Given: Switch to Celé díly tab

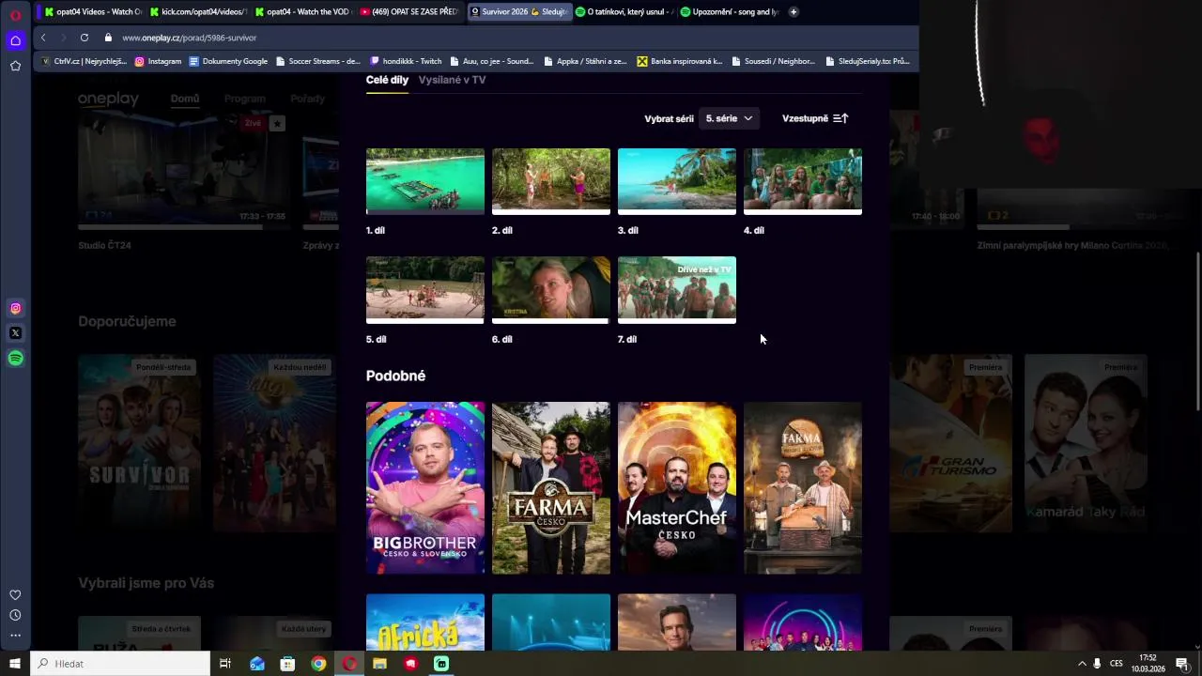Looking at the screenshot, I should [x=387, y=80].
